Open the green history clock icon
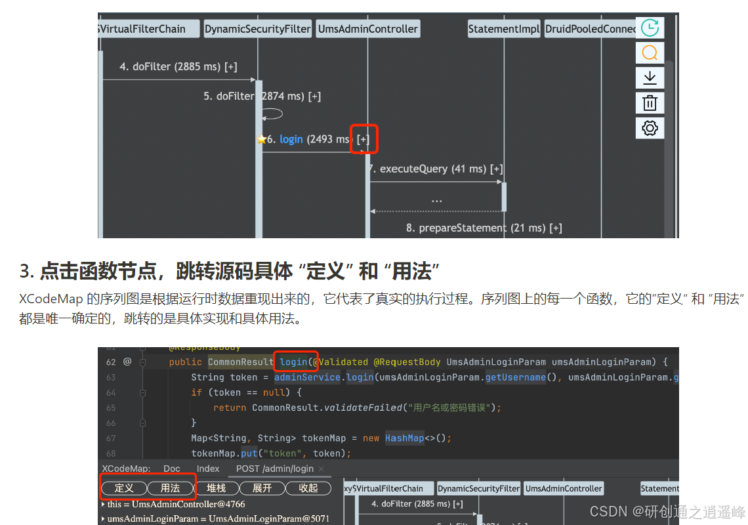 tap(650, 28)
